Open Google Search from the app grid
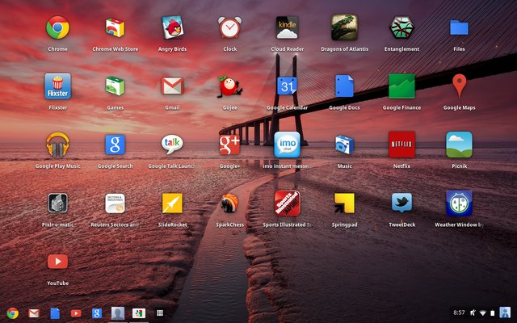The image size is (517, 323). coord(115,145)
